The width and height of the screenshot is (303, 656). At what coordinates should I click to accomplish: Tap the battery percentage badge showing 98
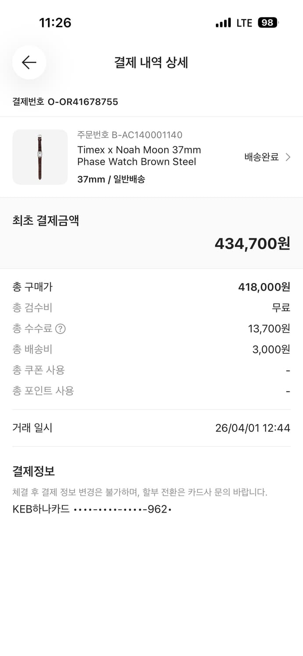(x=268, y=22)
